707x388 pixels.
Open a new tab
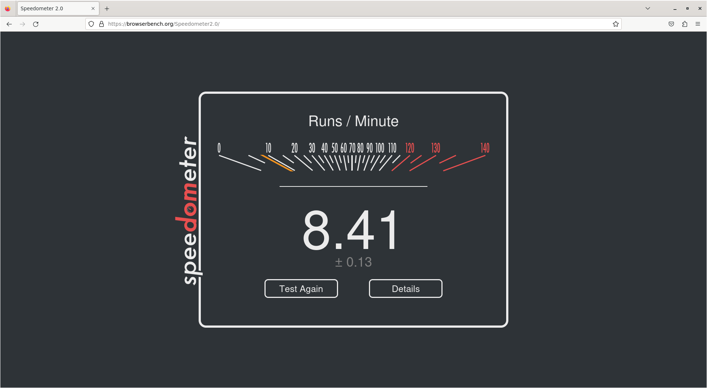click(107, 8)
